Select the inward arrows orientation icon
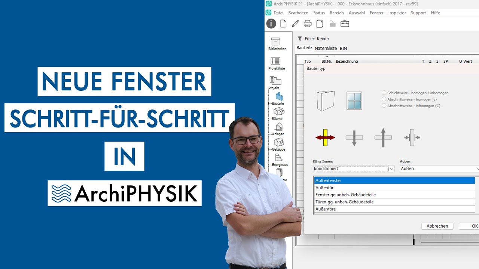 tap(412, 137)
